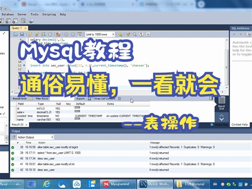The height and width of the screenshot is (189, 252).
Task: Click the rightmost SQL Additions toolbar icon
Action: 249,34
